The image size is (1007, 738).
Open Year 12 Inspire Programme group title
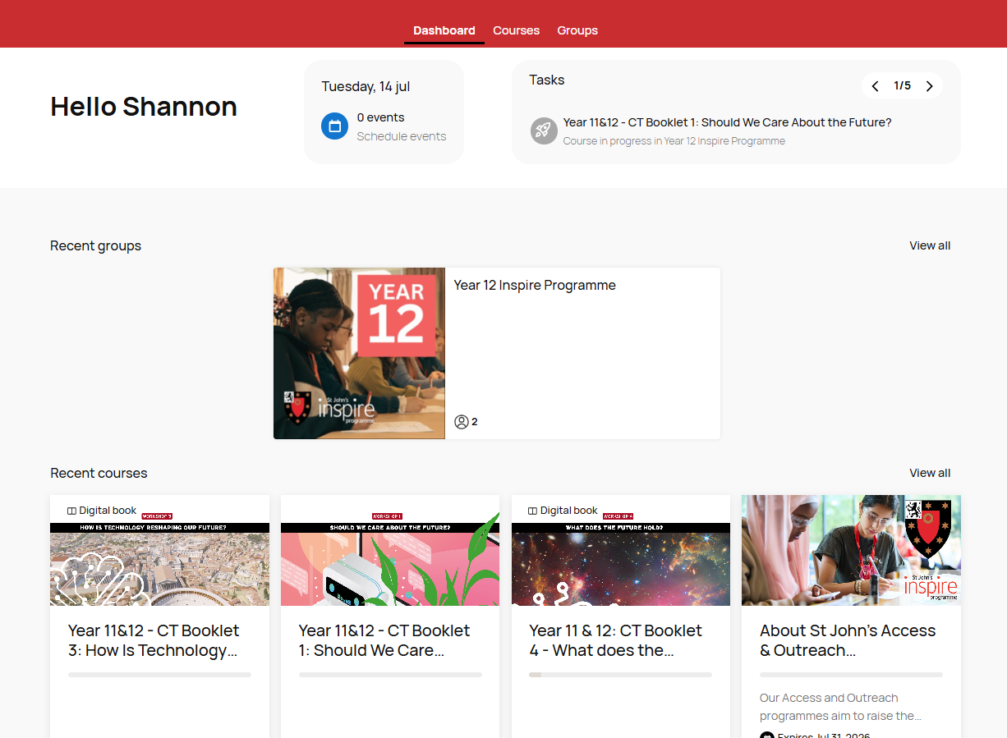point(535,286)
